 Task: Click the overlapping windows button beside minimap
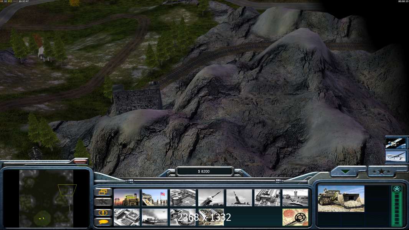click(103, 192)
